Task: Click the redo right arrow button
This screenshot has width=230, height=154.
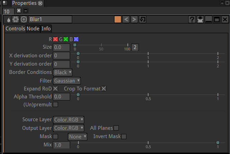Action: (x=134, y=19)
